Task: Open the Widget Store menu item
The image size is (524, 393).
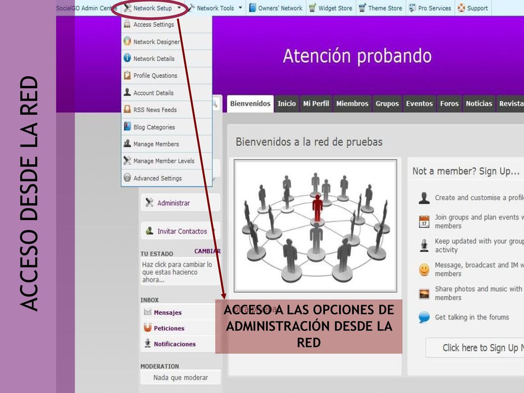Action: coord(330,8)
